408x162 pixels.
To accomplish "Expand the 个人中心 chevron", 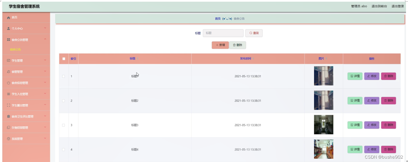I will (x=45, y=28).
